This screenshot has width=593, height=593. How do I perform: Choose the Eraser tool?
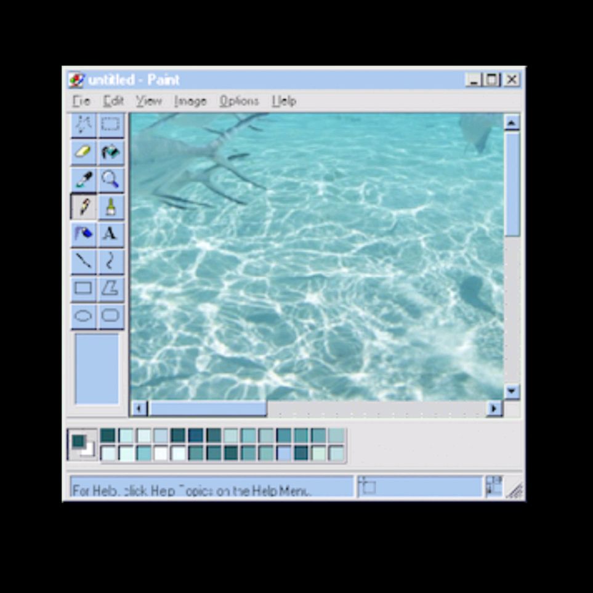click(84, 152)
